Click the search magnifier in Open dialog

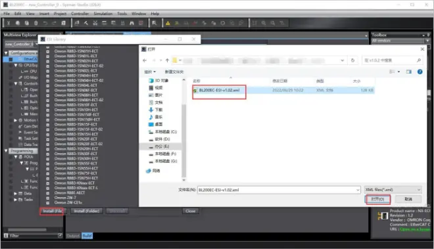(x=419, y=60)
